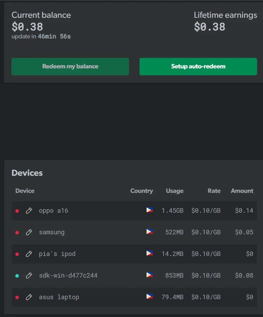263x317 pixels.
Task: Click $0.14 amount for oppo a16
Action: click(x=244, y=211)
